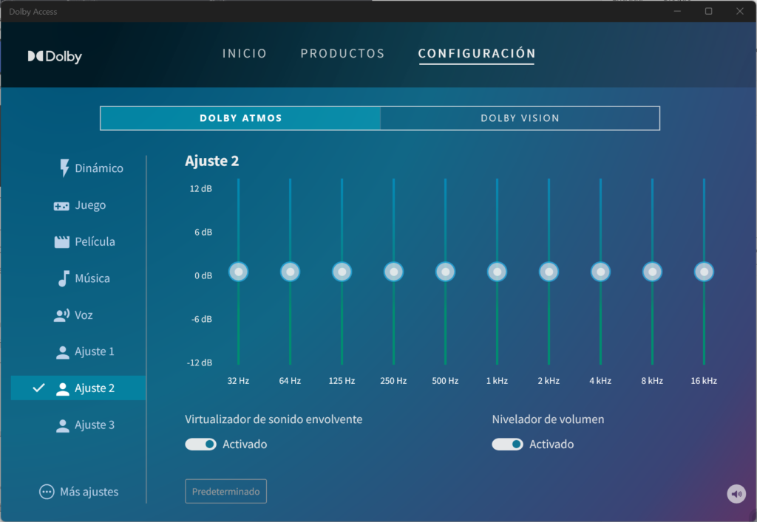Click the Dolby logo
This screenshot has width=757, height=522.
click(x=55, y=56)
